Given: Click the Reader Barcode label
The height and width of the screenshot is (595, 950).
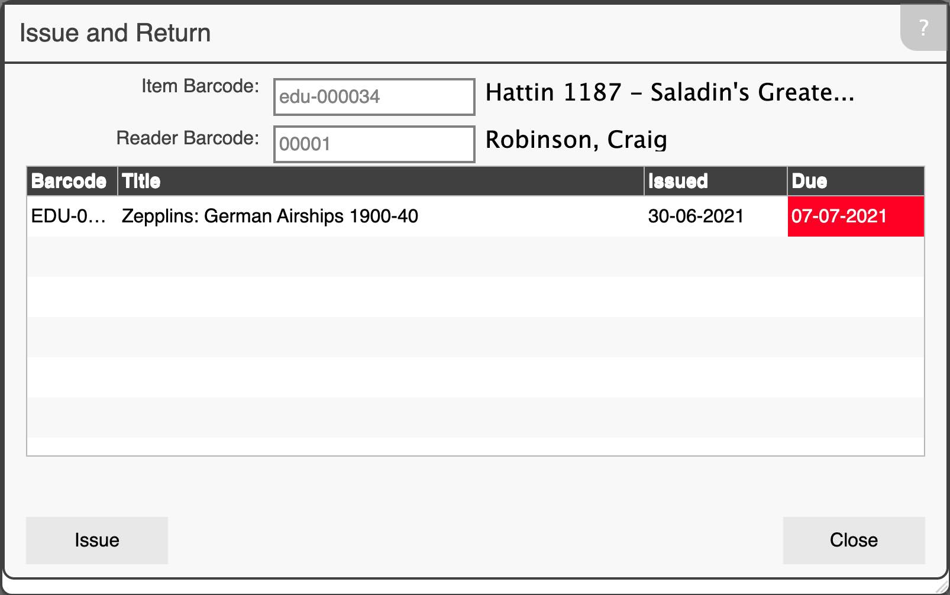Looking at the screenshot, I should point(188,138).
